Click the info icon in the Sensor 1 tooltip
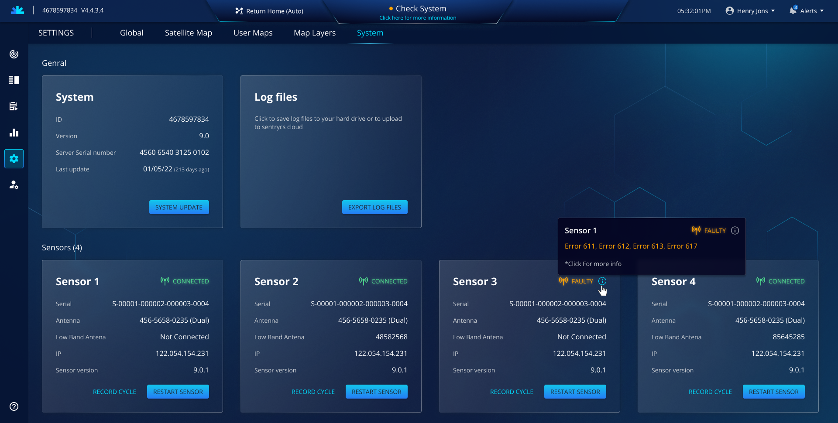Image resolution: width=838 pixels, height=423 pixels. [735, 231]
